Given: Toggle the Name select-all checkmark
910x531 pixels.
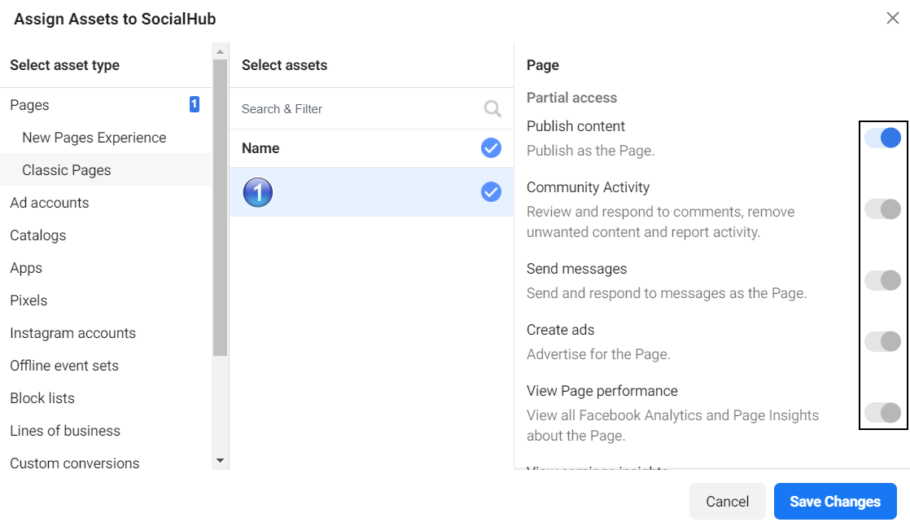Looking at the screenshot, I should (x=491, y=147).
